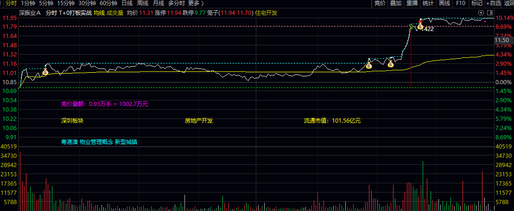Image resolution: width=514 pixels, height=211 pixels.
Task: Click the 深圳板块 sector label
Action: tap(72, 121)
